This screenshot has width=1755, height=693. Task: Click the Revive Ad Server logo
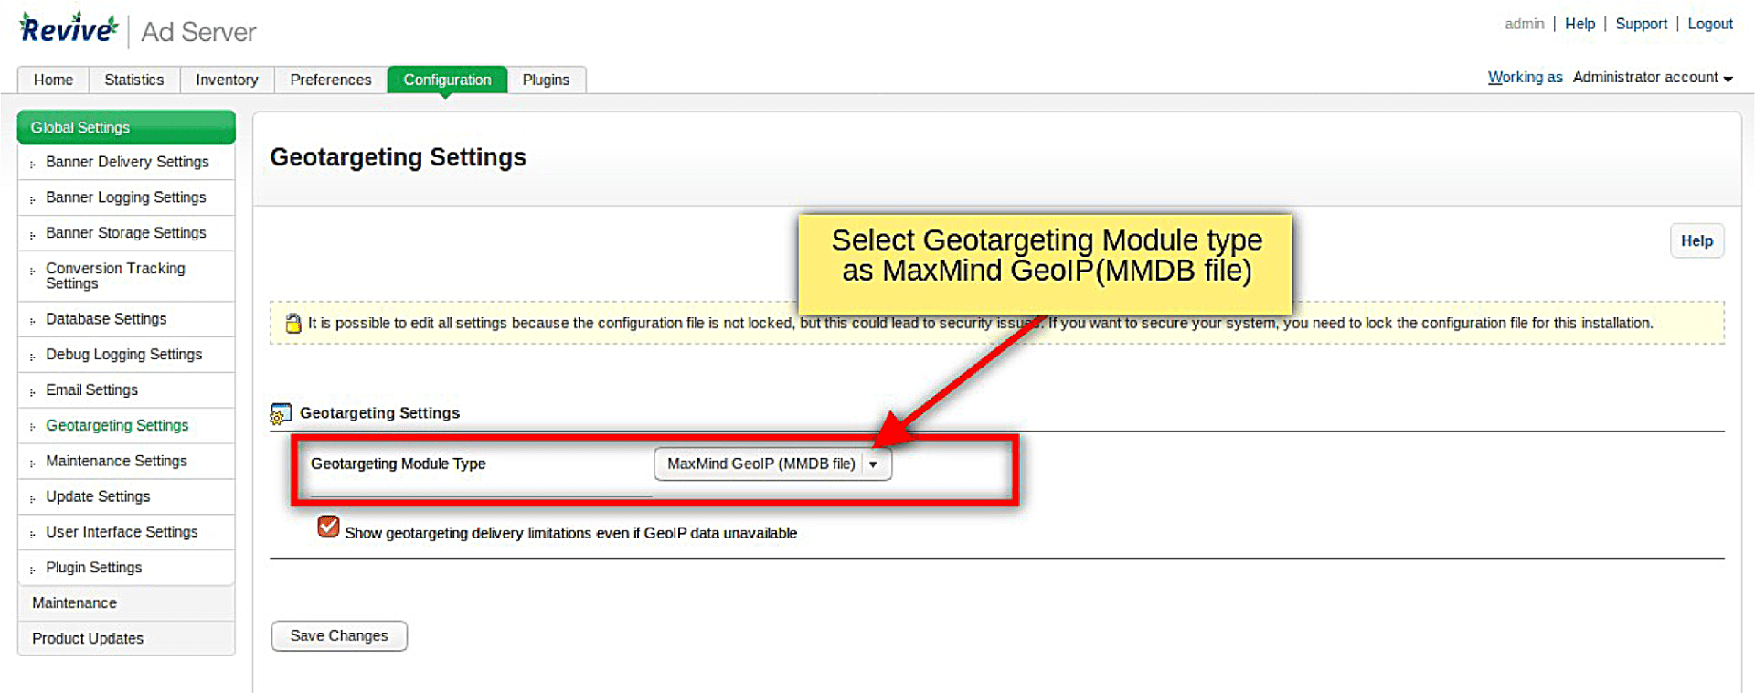[137, 31]
